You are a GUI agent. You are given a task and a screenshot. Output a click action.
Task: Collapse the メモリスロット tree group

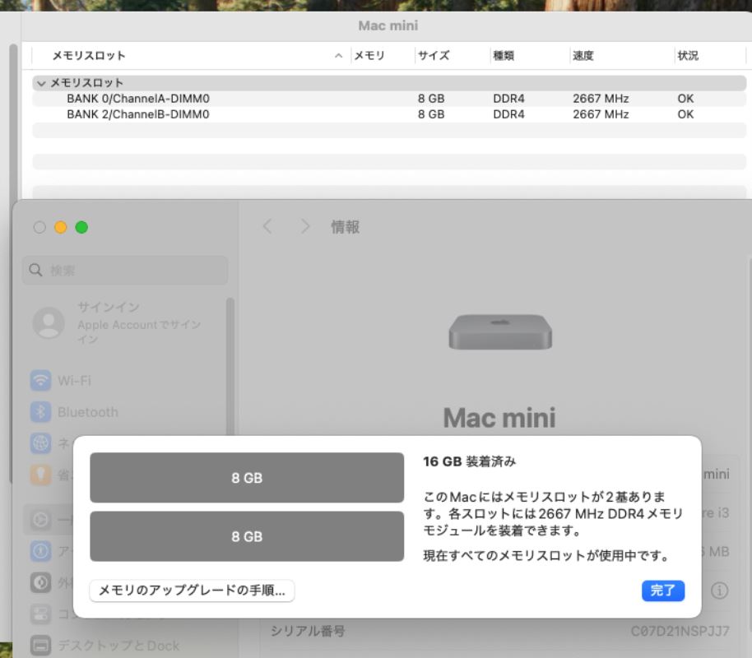pyautogui.click(x=41, y=83)
